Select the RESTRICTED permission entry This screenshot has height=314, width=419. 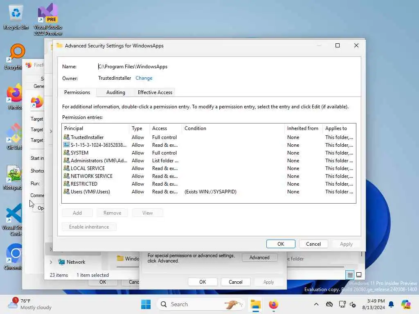[x=208, y=184]
